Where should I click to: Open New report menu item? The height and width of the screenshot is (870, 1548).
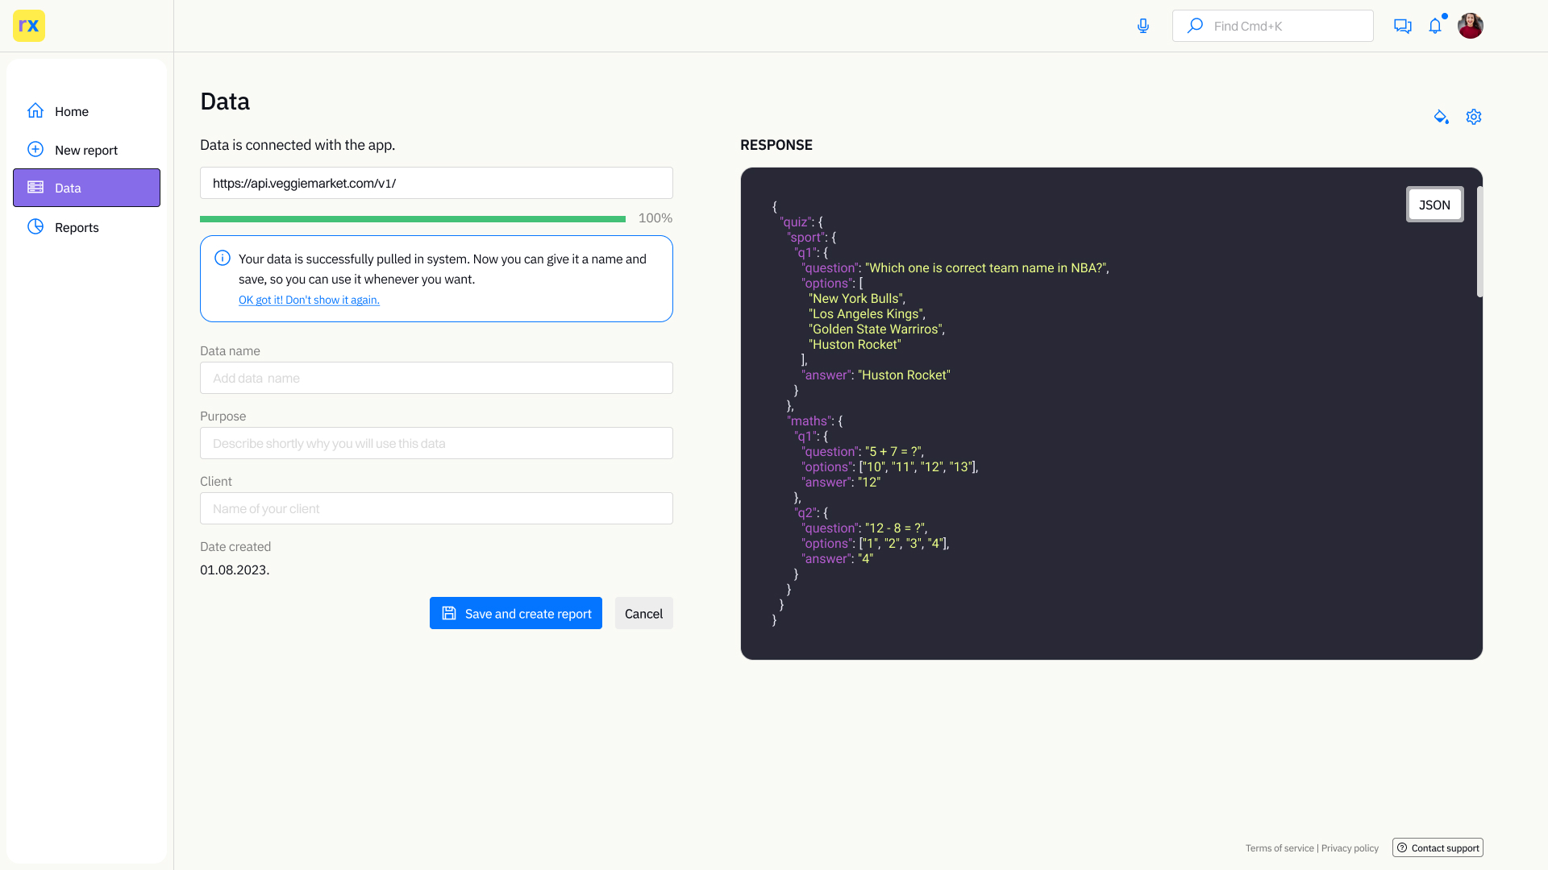(86, 150)
